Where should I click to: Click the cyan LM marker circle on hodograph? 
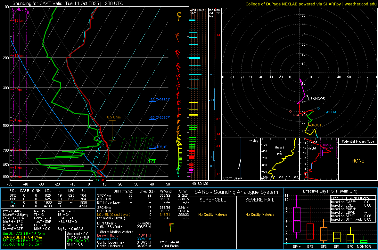coord(319,109)
